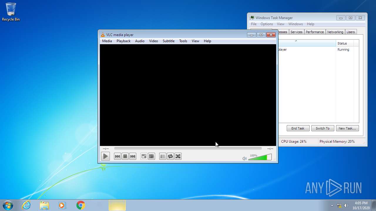376x211 pixels.
Task: Open the Playback menu
Action: coord(123,41)
